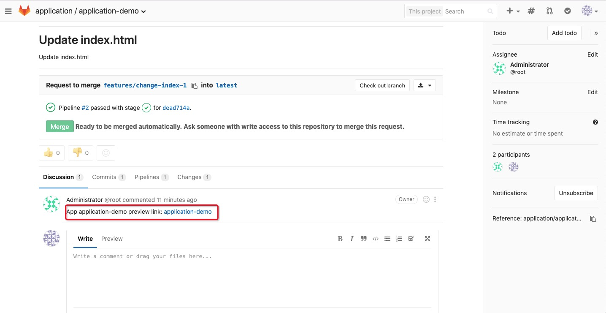Screen dimensions: 606x313
Task: Click the search magnifier icon
Action: coord(490,11)
